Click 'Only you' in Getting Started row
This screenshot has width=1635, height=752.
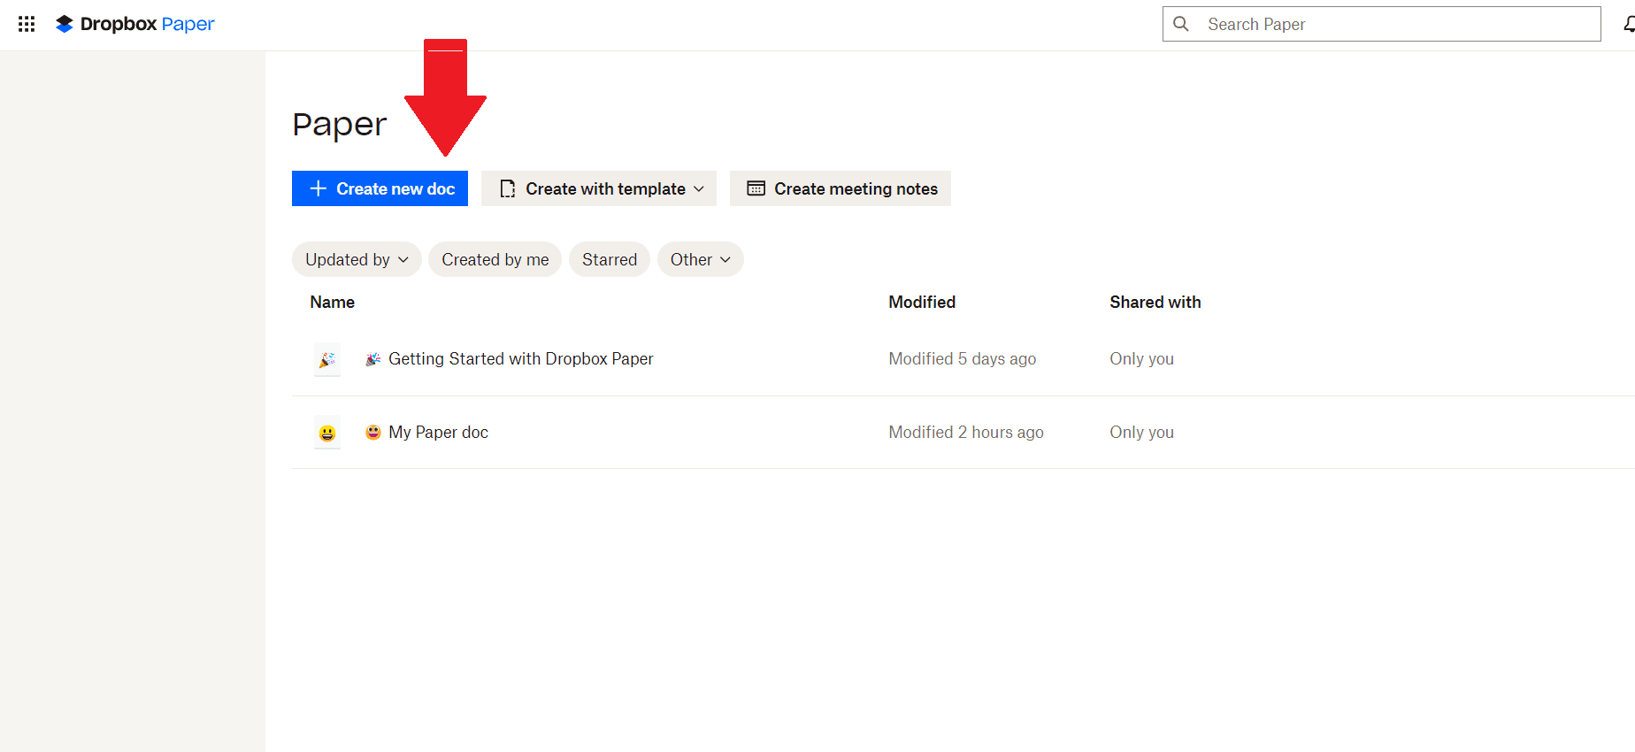[x=1142, y=359]
